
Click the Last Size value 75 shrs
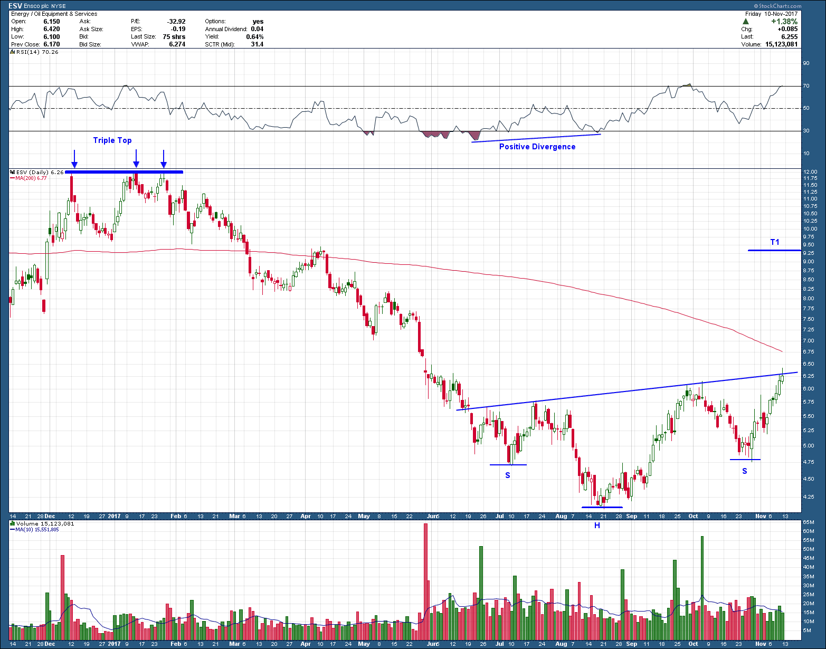point(174,37)
